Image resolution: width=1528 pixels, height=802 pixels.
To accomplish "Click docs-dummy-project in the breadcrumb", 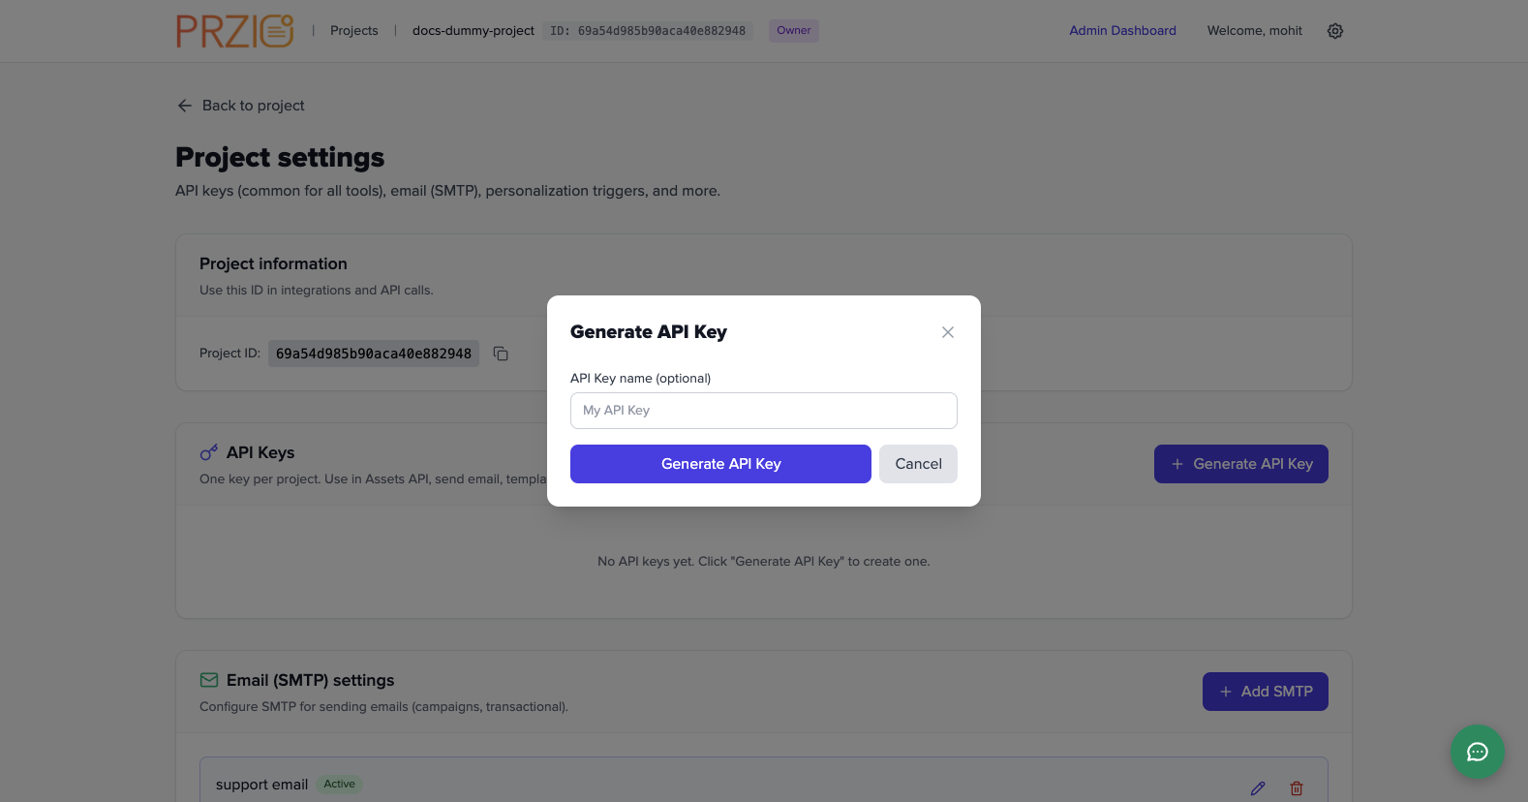I will point(473,30).
